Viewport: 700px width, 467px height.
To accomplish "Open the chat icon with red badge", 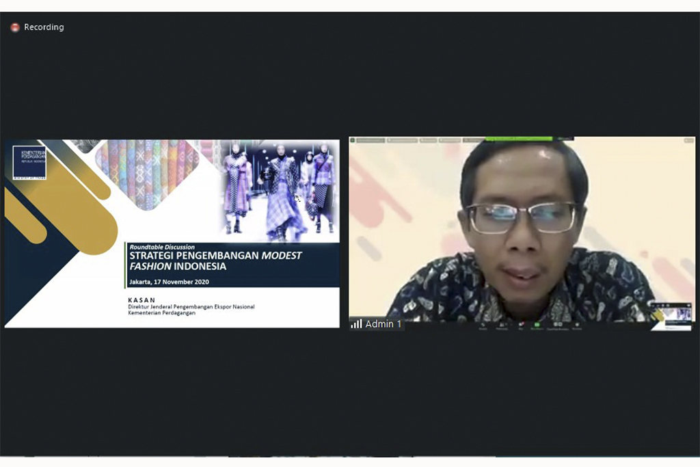I will 521,325.
